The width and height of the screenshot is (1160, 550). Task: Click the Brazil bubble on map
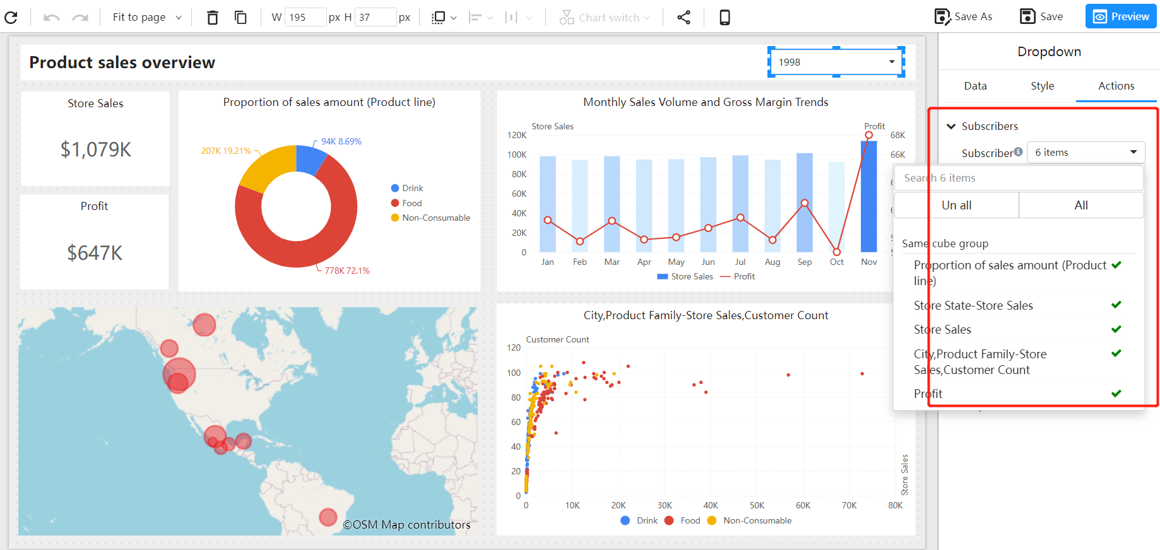[x=328, y=517]
